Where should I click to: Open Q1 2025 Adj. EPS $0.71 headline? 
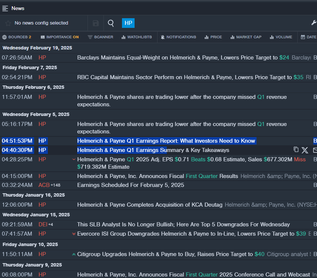click(191, 163)
